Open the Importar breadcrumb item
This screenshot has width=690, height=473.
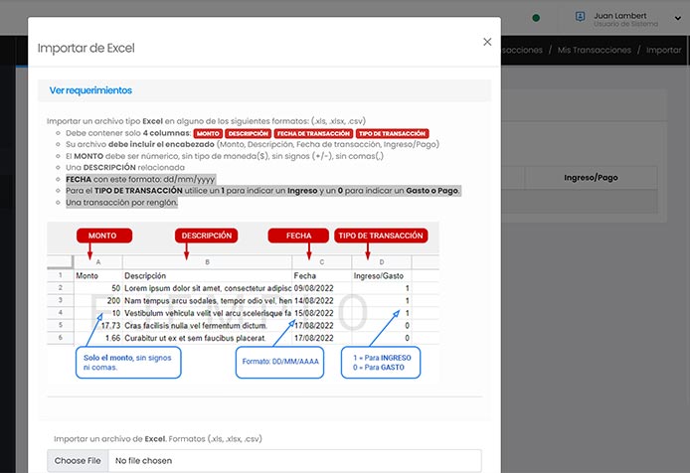(x=663, y=50)
